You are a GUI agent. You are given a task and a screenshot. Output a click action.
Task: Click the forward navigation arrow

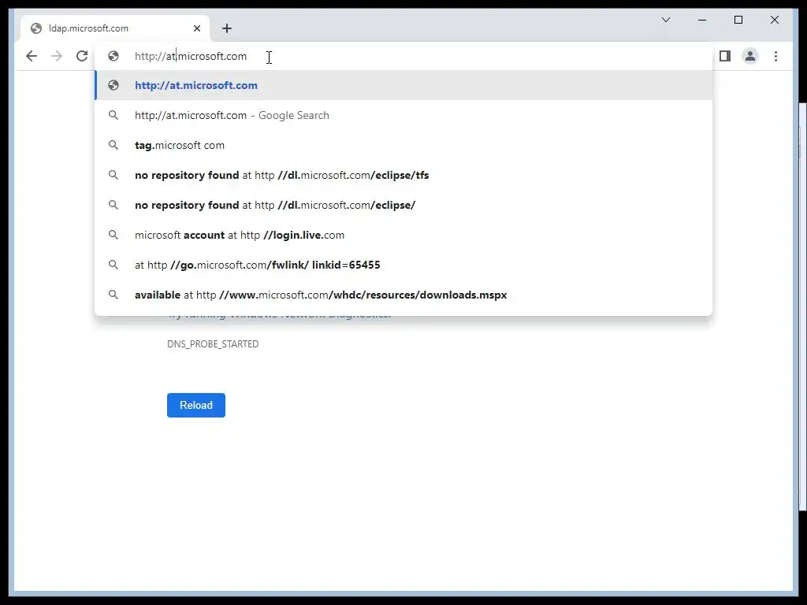point(57,56)
